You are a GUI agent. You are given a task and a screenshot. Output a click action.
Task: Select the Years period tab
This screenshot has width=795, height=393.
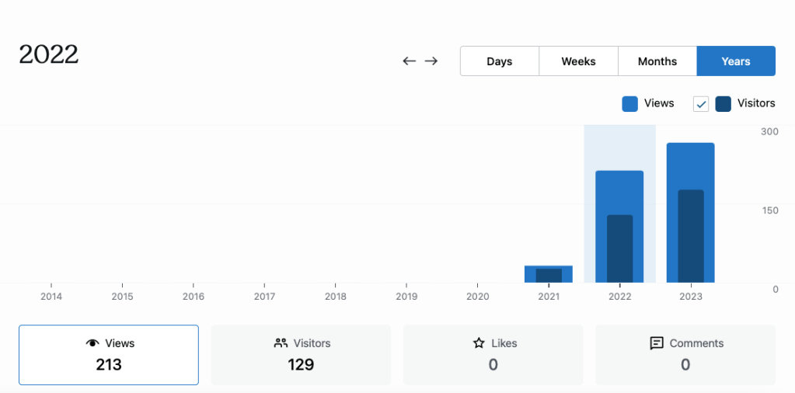pyautogui.click(x=736, y=61)
